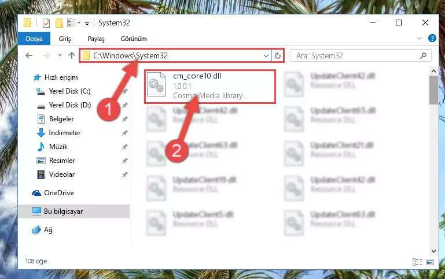Select Hızlı erişim in navigation pane
Viewport: 445px width, 279px height.
click(x=61, y=77)
